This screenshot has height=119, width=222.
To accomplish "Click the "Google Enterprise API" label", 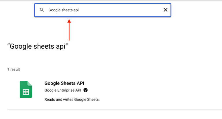I will coord(63,90).
